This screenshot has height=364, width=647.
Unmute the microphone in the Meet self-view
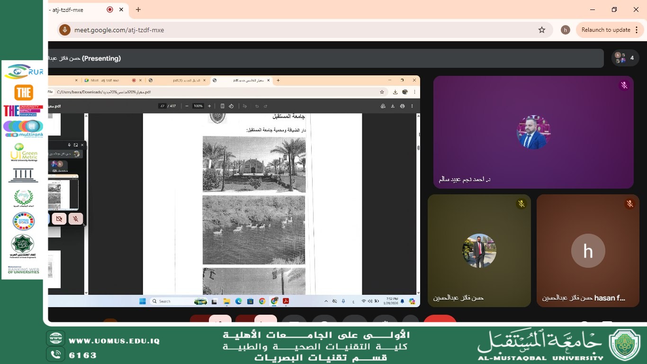point(76,218)
